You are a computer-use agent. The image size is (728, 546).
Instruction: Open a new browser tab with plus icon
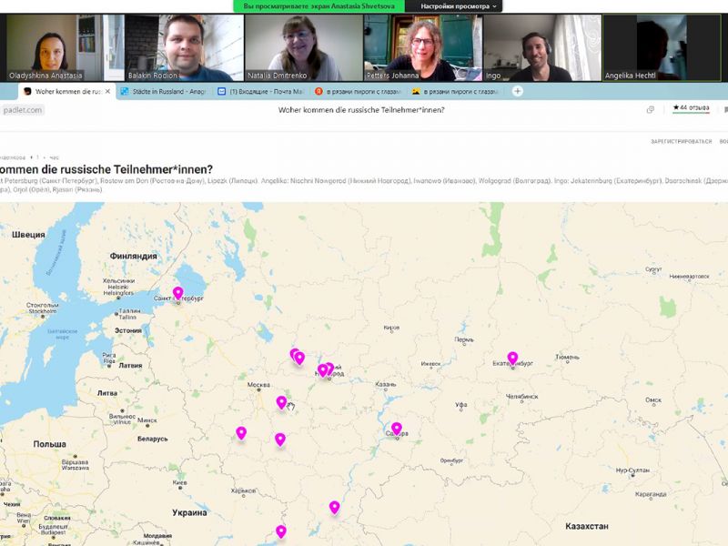(518, 92)
